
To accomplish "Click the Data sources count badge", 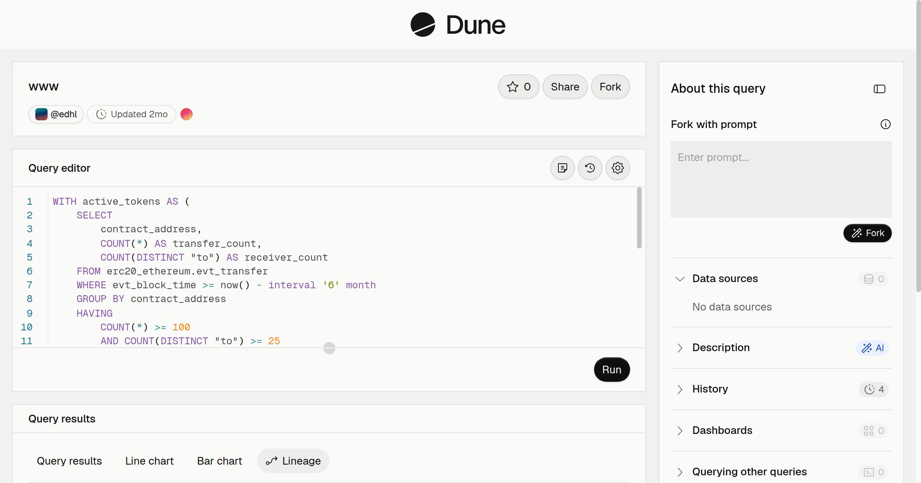I will tap(873, 279).
